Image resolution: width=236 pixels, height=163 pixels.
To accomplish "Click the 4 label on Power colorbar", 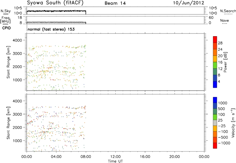I will point(219,82).
